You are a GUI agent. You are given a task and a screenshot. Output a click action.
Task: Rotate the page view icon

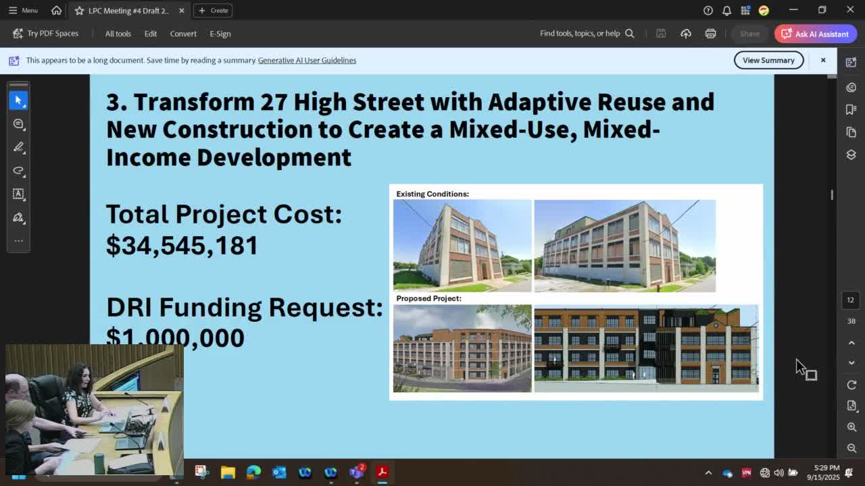pyautogui.click(x=851, y=385)
